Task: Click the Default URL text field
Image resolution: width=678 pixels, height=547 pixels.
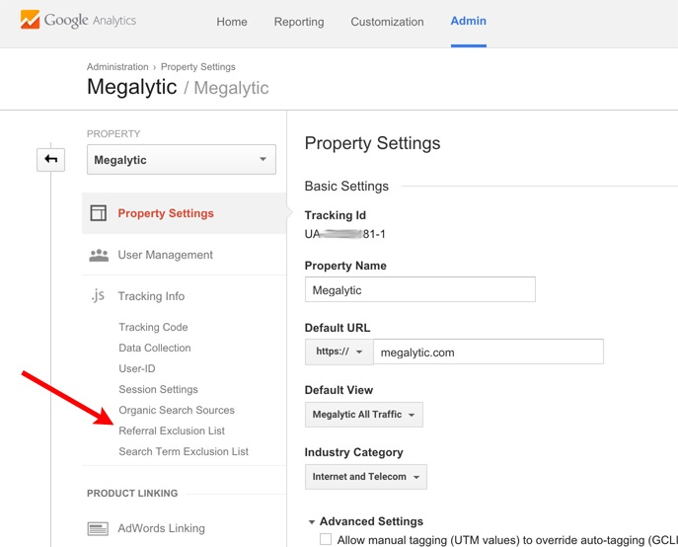Action: pos(488,352)
